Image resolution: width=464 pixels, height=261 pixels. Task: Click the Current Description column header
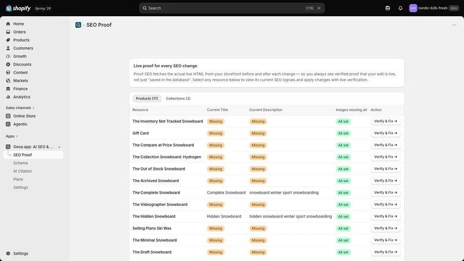(266, 110)
